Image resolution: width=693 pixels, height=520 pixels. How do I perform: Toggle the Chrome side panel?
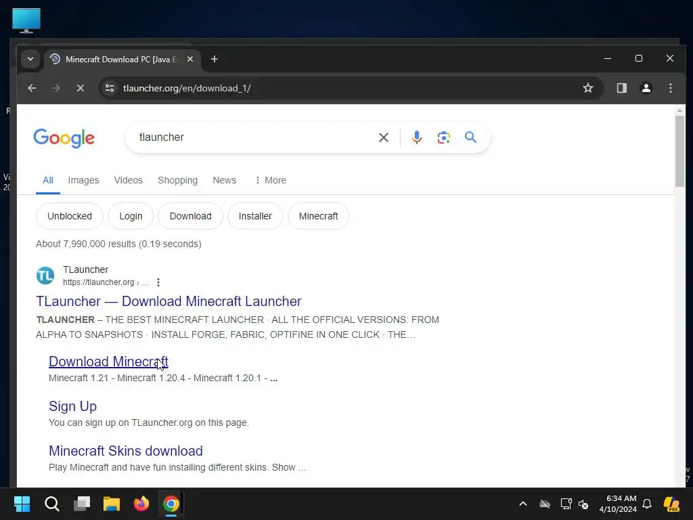pyautogui.click(x=622, y=88)
